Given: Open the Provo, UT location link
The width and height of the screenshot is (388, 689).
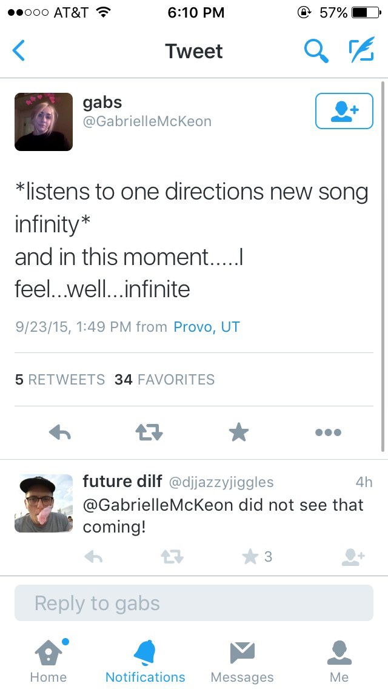Looking at the screenshot, I should point(207,327).
